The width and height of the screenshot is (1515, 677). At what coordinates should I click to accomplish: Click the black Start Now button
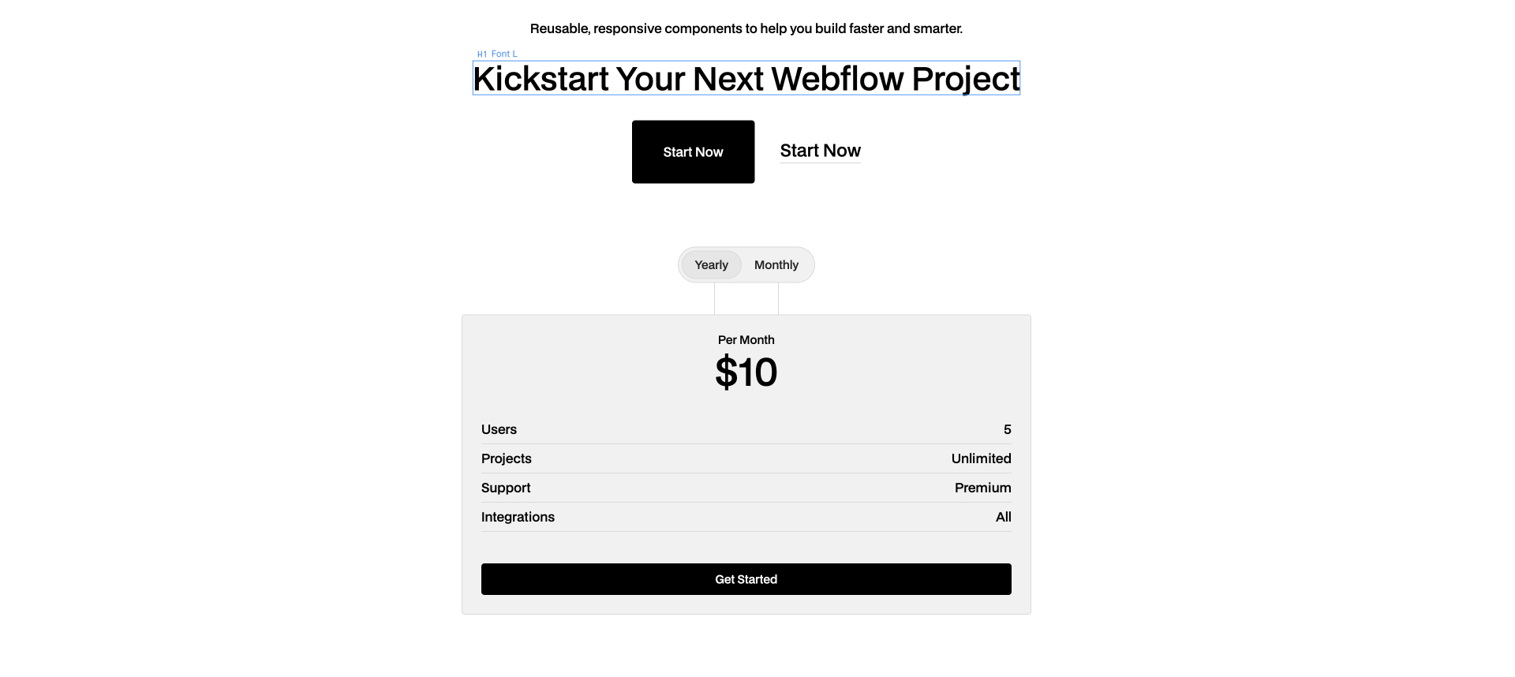[693, 151]
